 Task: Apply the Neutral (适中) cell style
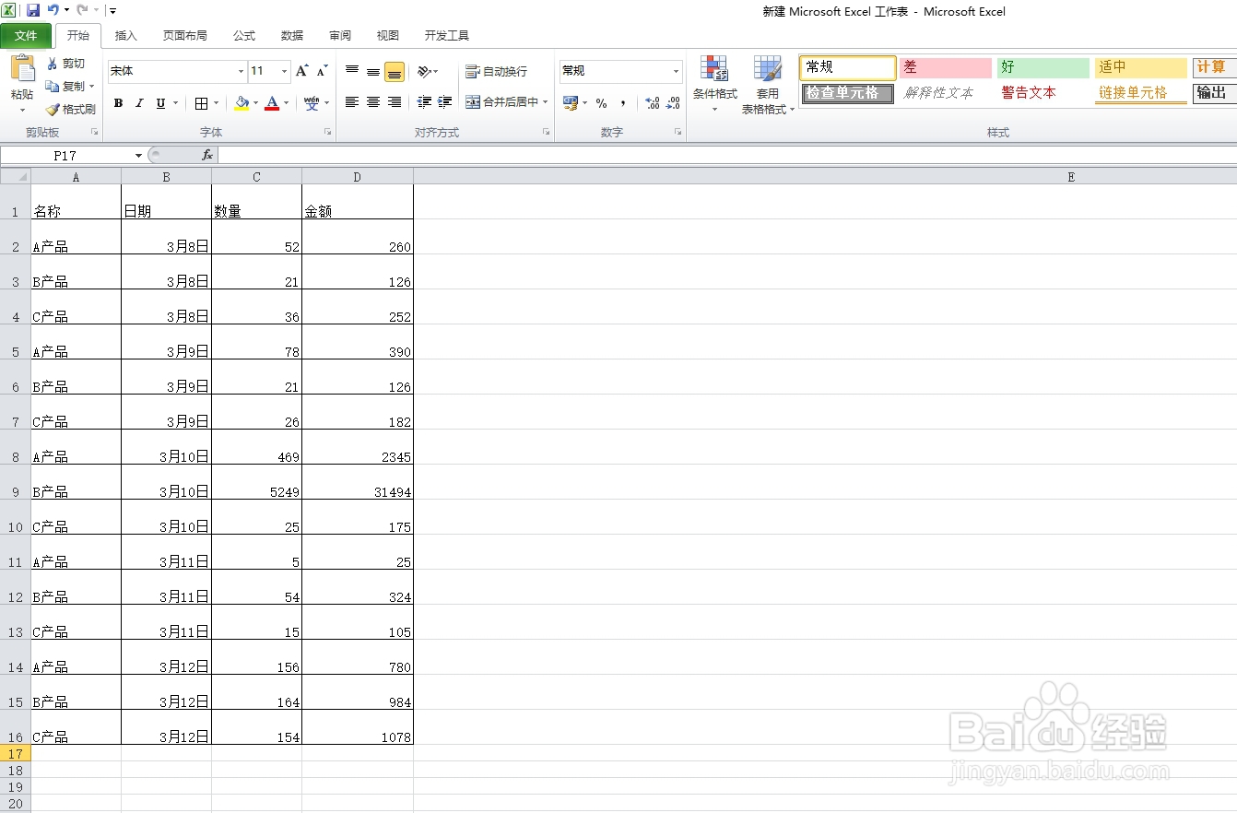pyautogui.click(x=1141, y=67)
